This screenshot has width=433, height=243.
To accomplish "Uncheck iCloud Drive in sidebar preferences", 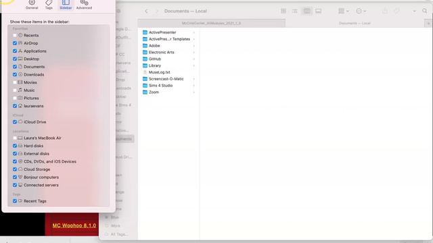I will (x=15, y=122).
